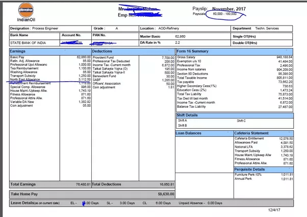Click the 'Total Tax Liability' line
The image size is (307, 217).
coord(235,94)
